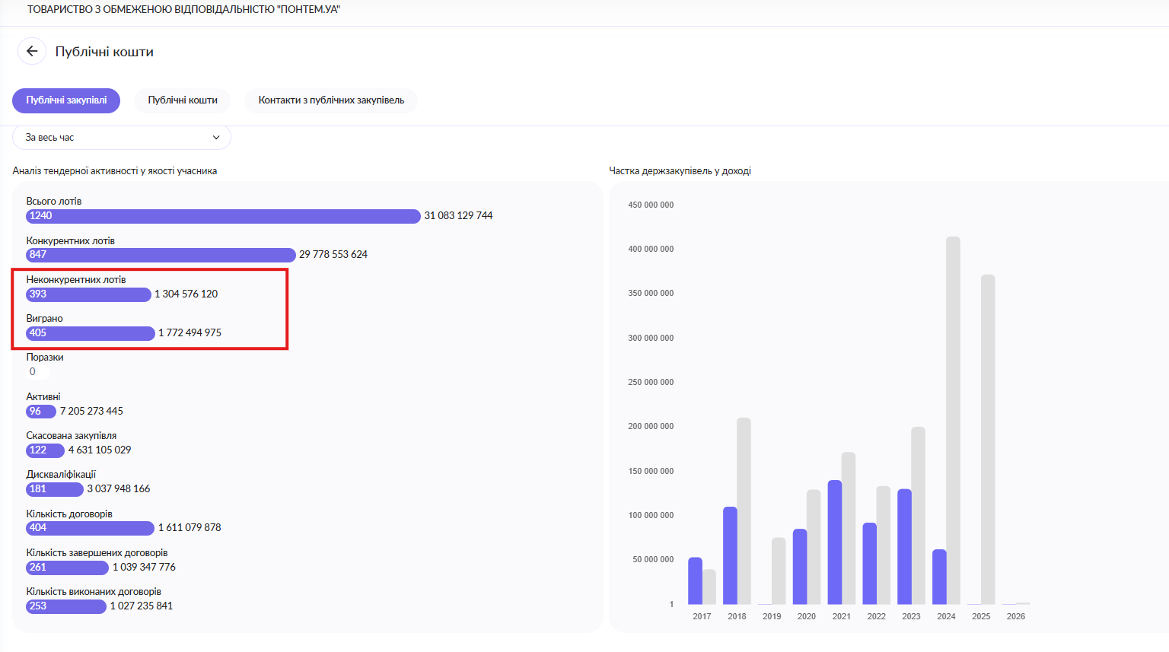Select the Контакти з публічних закупівель tab
Screen dimensions: 1169x652
331,100
